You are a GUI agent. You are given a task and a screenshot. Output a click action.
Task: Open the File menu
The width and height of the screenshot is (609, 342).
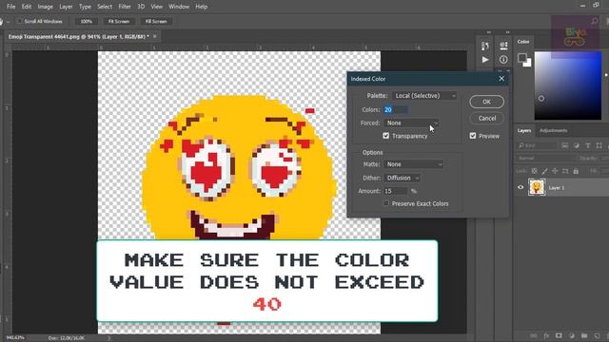[x=10, y=7]
